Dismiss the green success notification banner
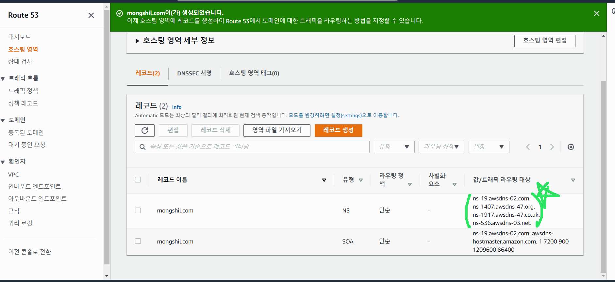 597,13
